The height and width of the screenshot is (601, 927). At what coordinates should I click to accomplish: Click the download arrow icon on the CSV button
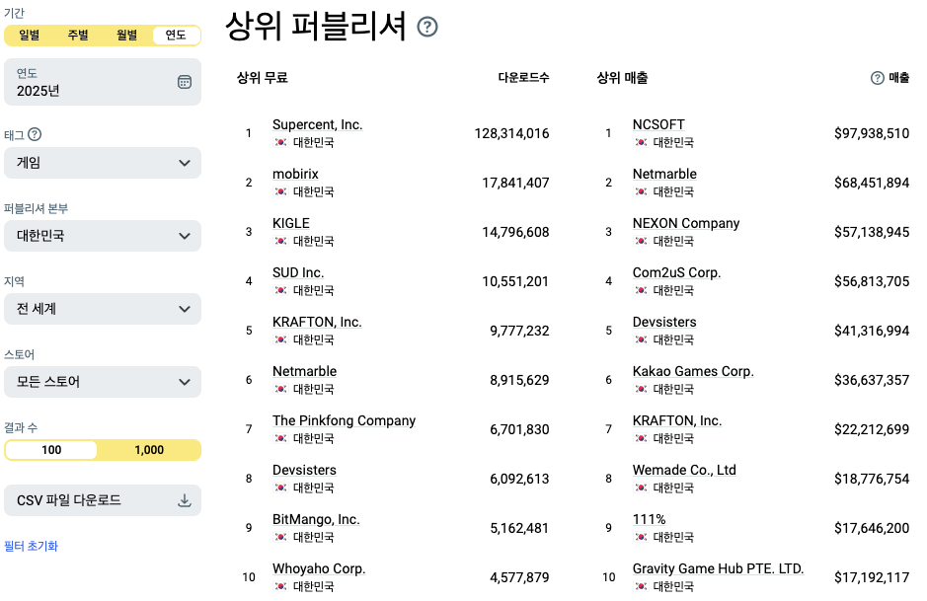coord(184,500)
